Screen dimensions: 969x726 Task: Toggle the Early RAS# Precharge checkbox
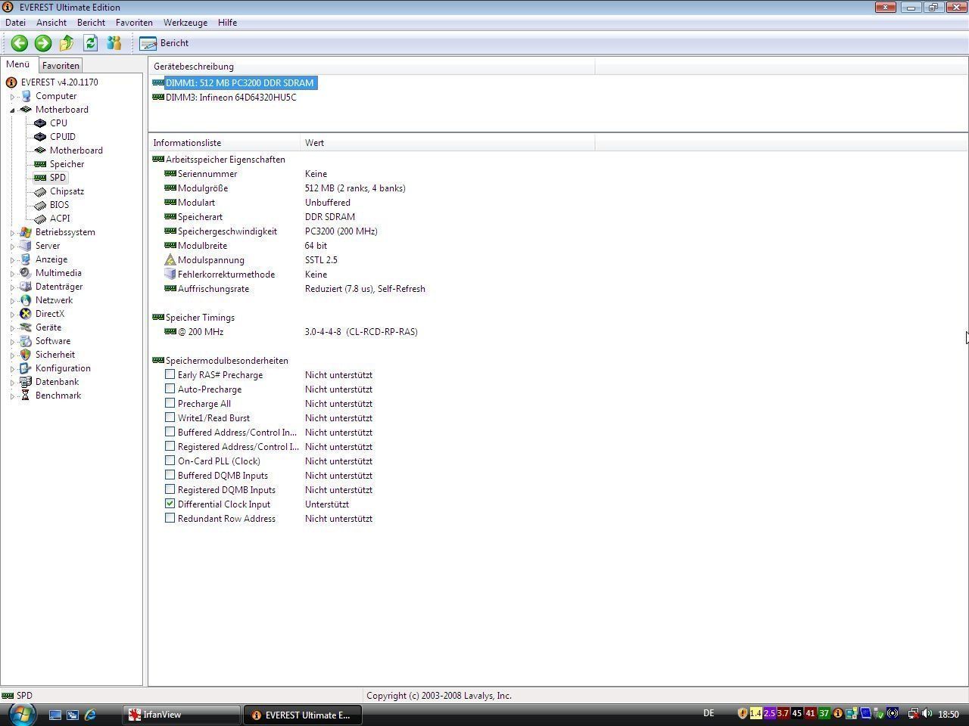point(170,374)
